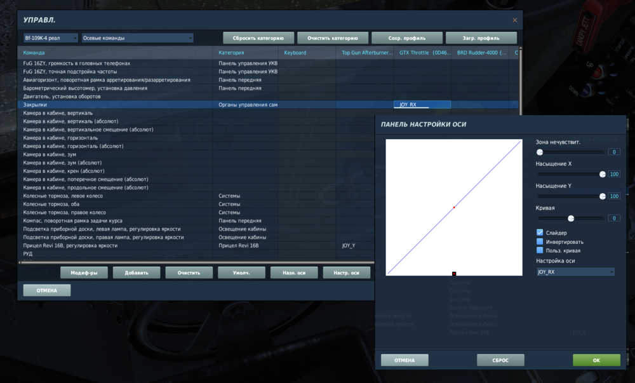Select row Колесные тормоза, левое колесо
Image resolution: width=635 pixels, height=383 pixels.
196,196
